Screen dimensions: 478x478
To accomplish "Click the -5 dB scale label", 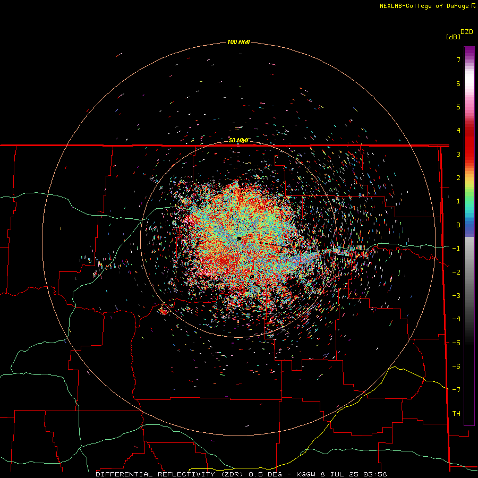I will 456,343.
